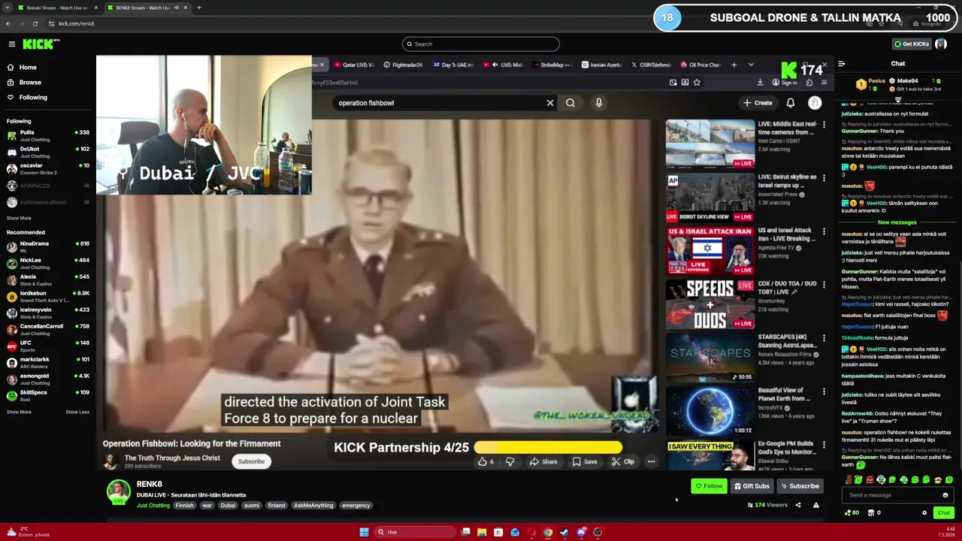Switch to Reinski Stream browser tab

point(57,8)
